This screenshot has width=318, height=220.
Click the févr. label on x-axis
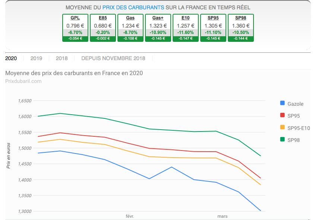pos(130,216)
